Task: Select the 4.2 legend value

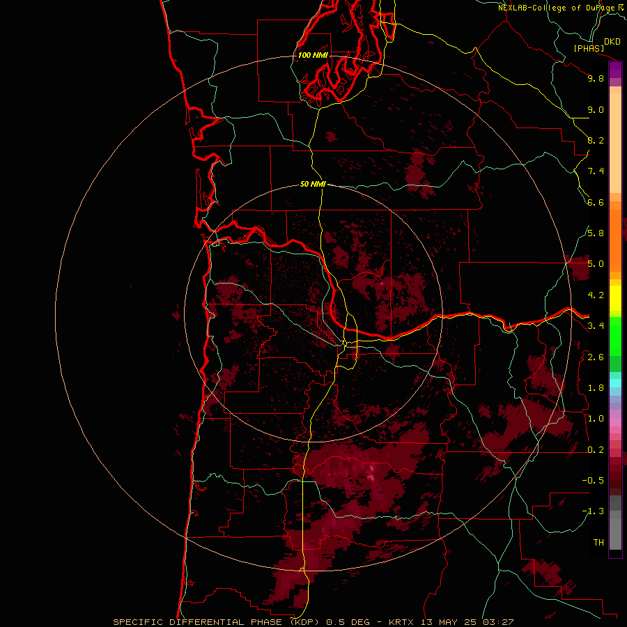Action: [596, 295]
